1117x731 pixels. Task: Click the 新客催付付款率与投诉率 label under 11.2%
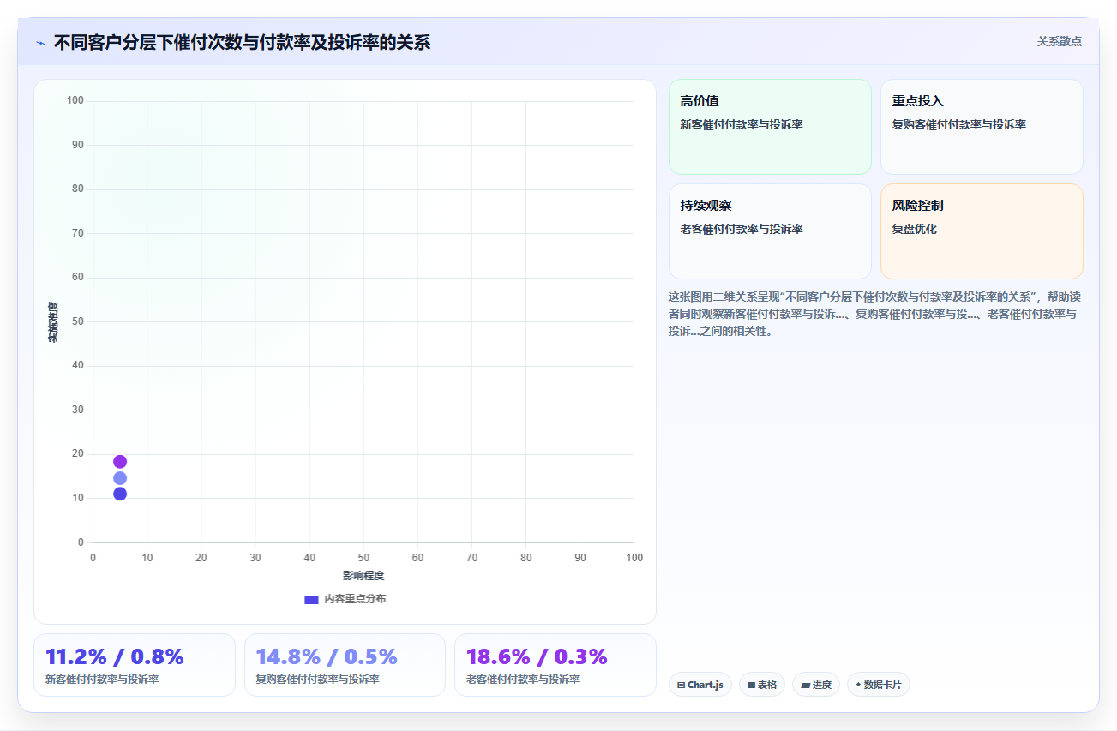(x=102, y=680)
